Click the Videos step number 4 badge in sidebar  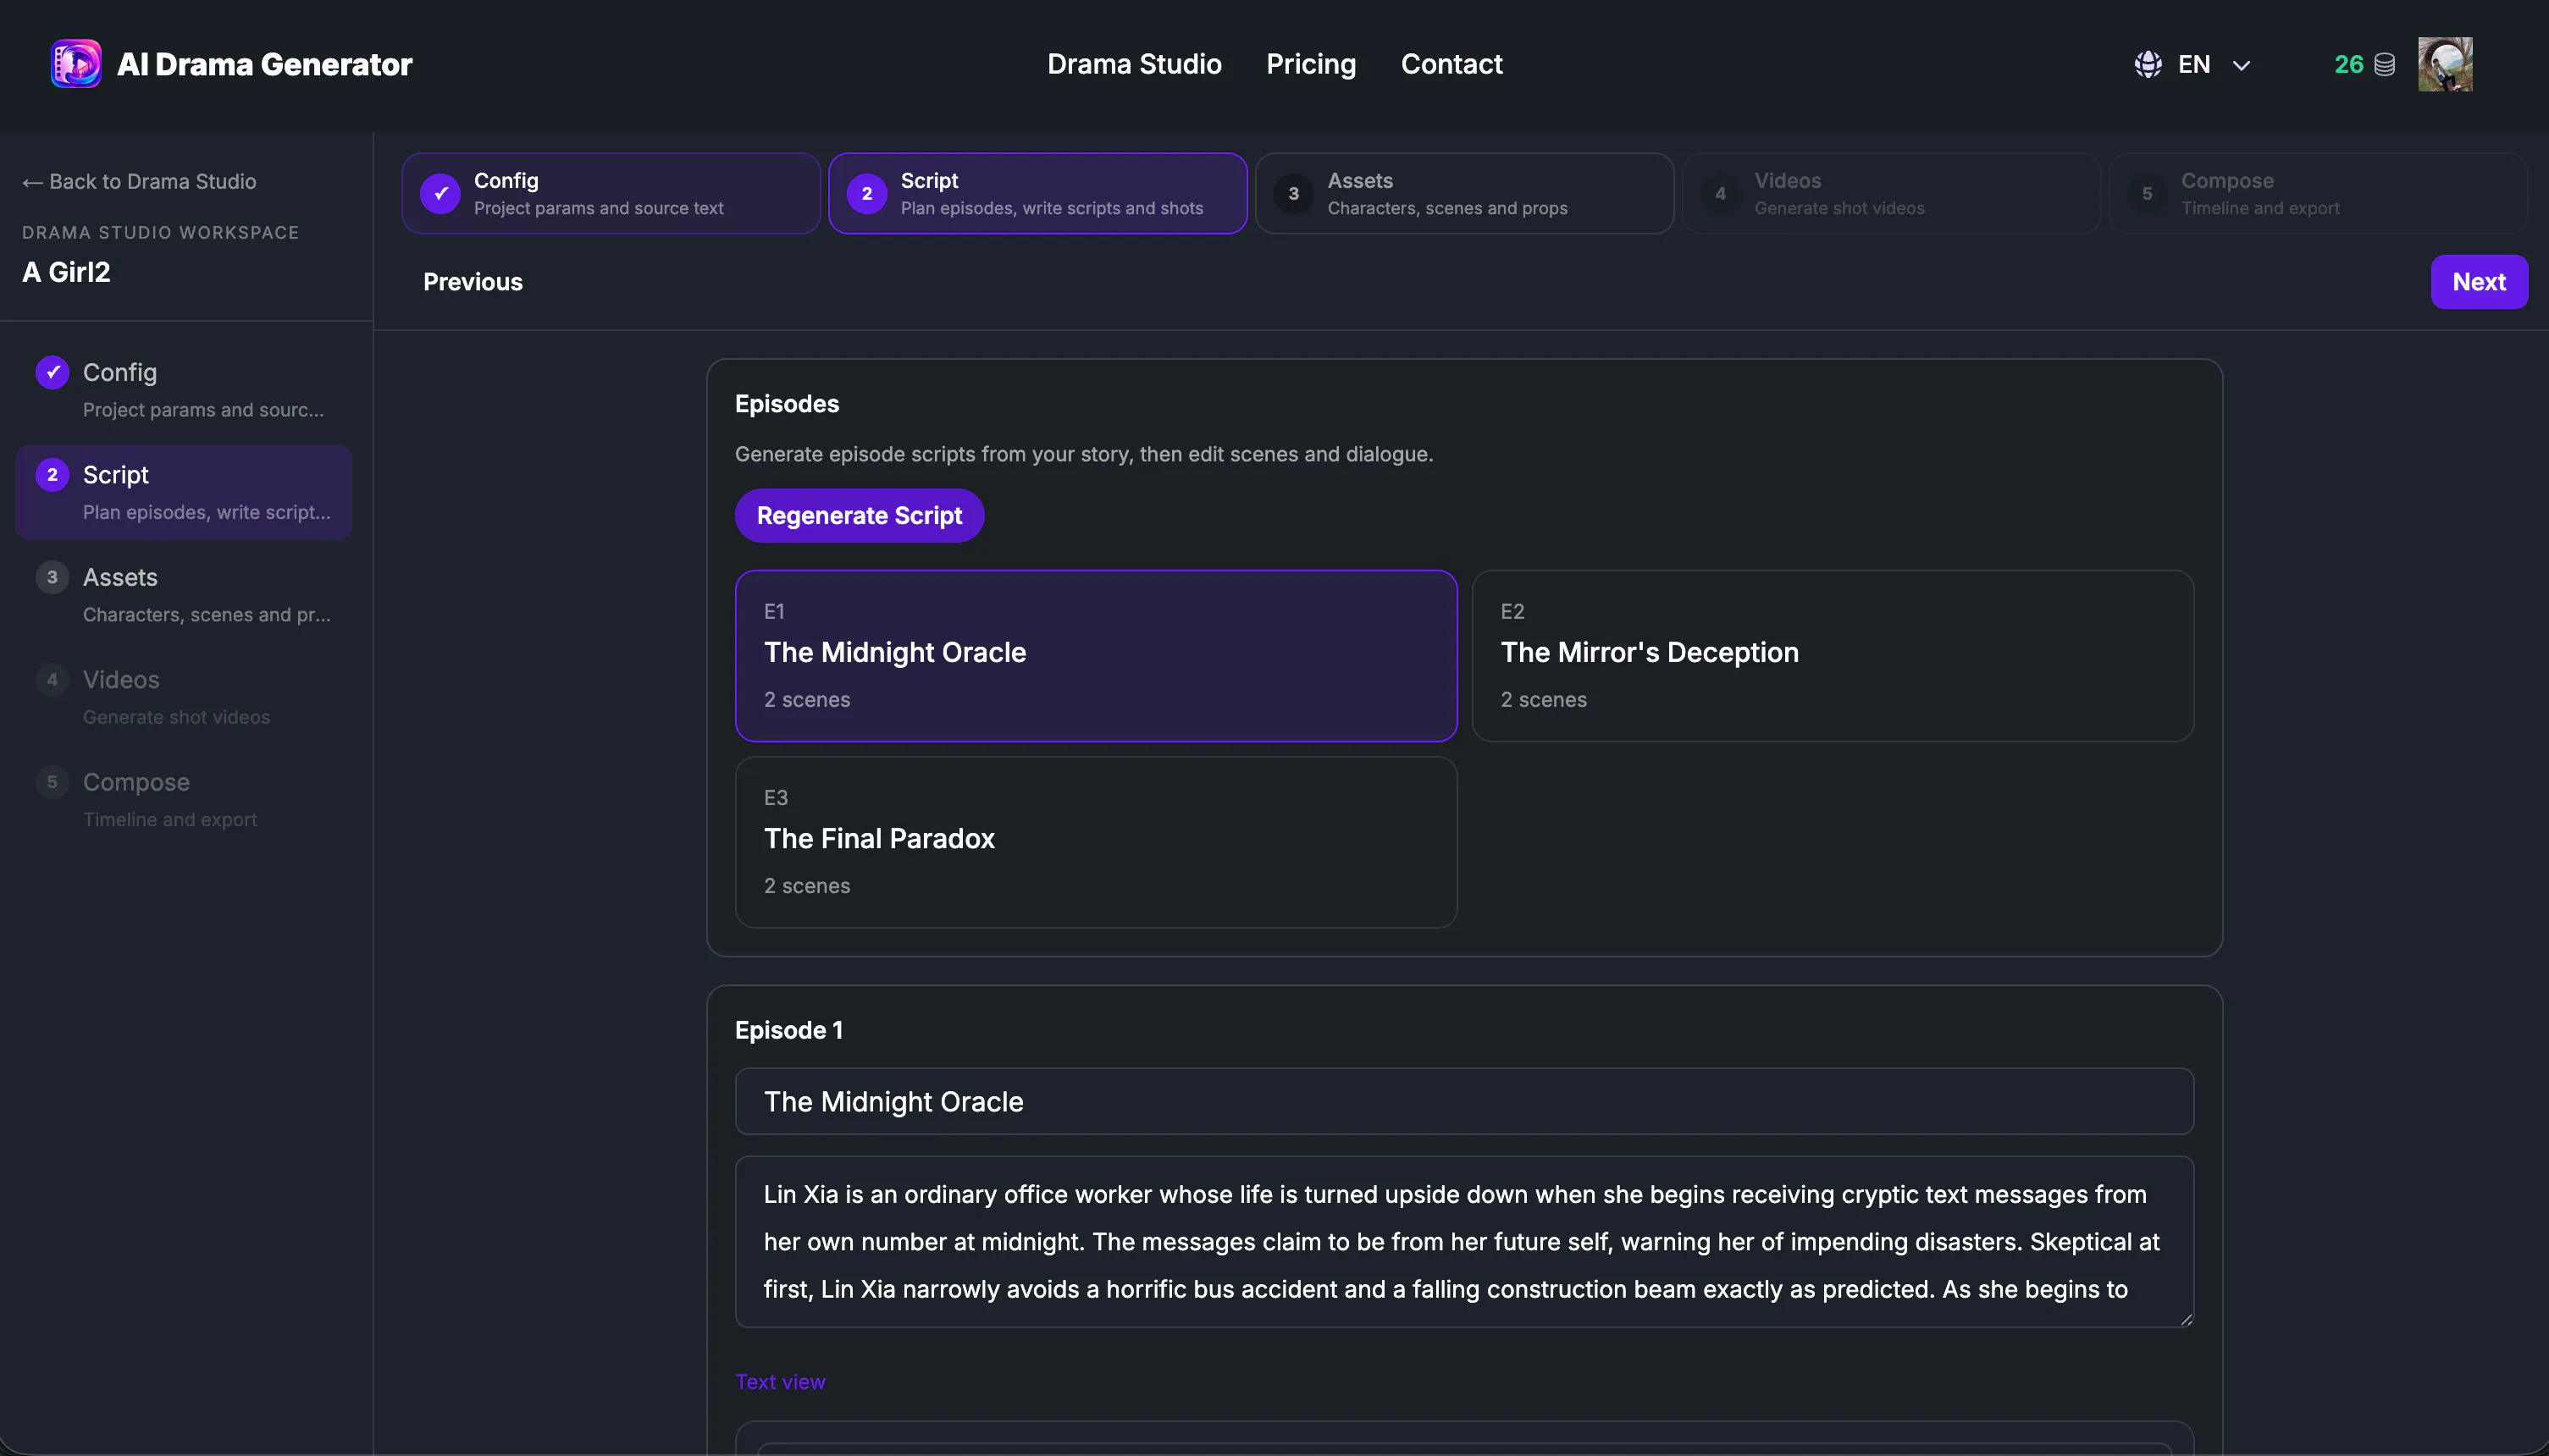(52, 679)
